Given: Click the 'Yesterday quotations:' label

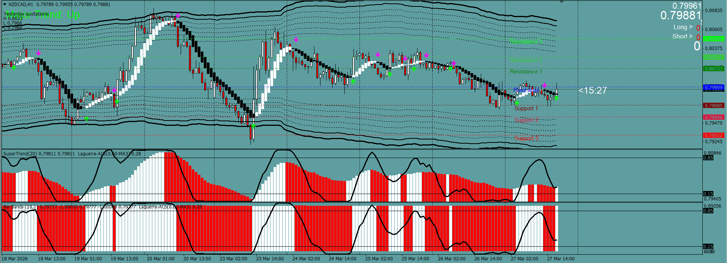Looking at the screenshot, I should pyautogui.click(x=26, y=14).
